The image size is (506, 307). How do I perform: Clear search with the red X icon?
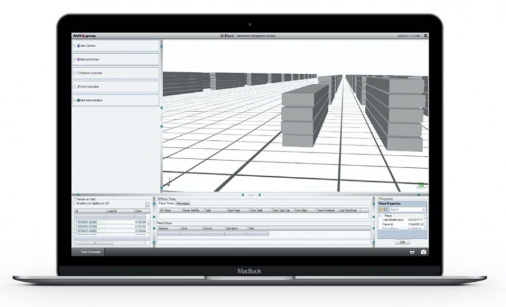(425, 209)
